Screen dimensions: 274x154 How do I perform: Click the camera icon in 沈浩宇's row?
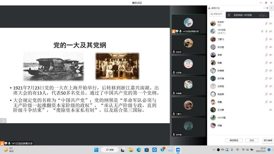tap(271, 23)
